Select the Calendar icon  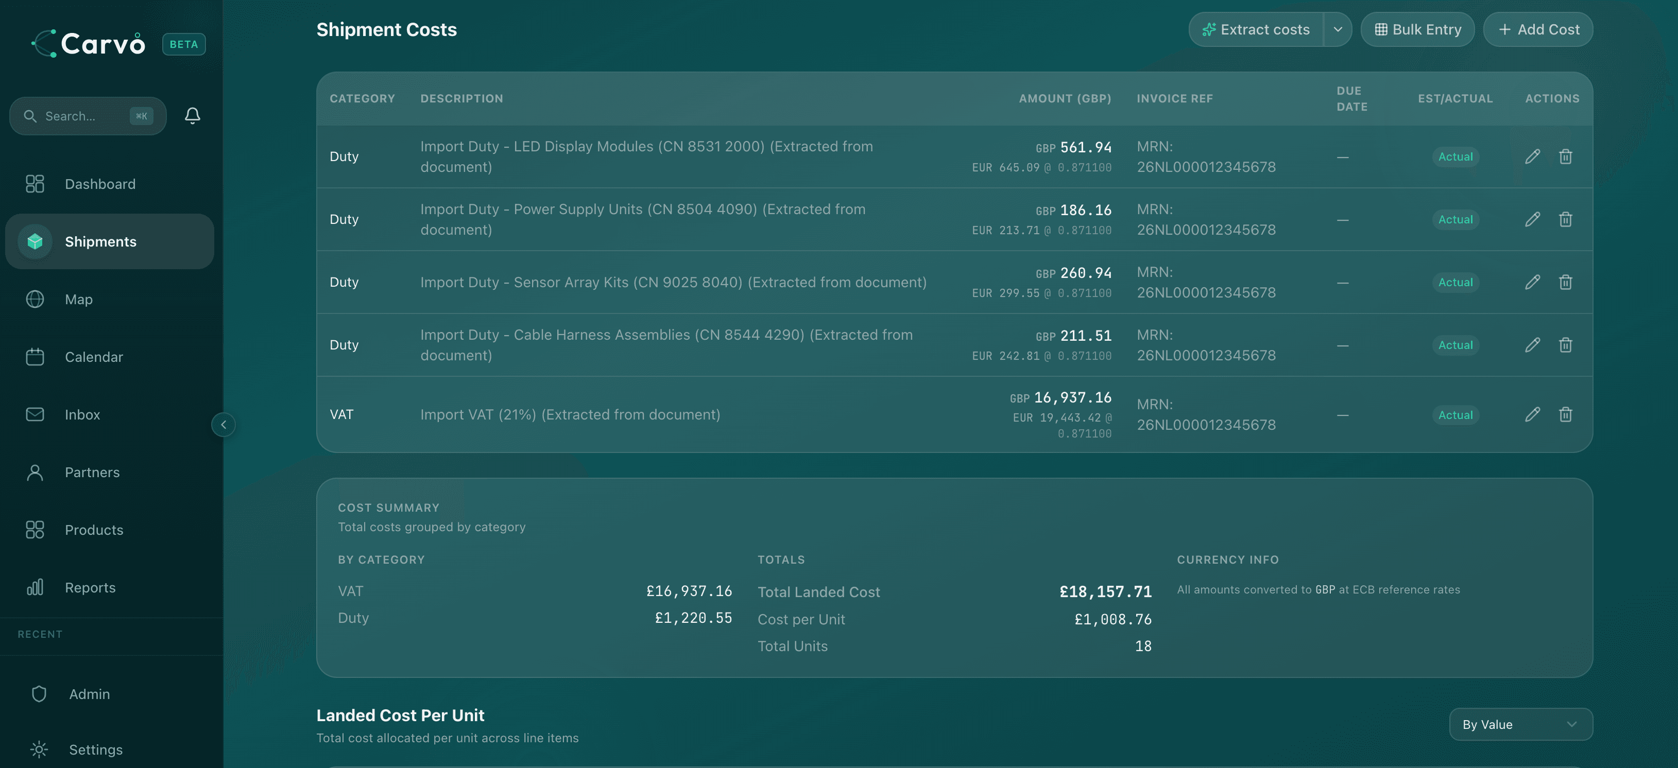[x=35, y=357]
